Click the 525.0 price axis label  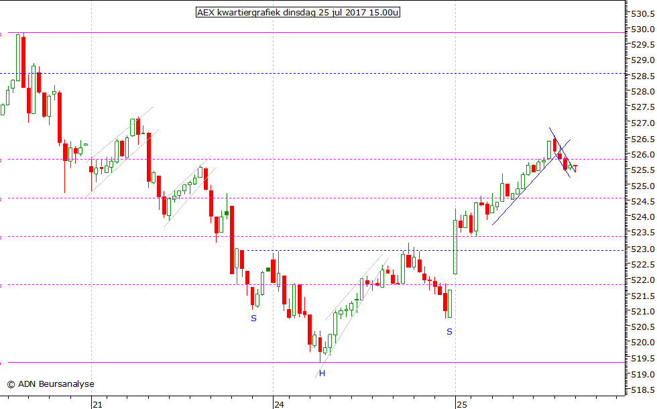click(643, 186)
